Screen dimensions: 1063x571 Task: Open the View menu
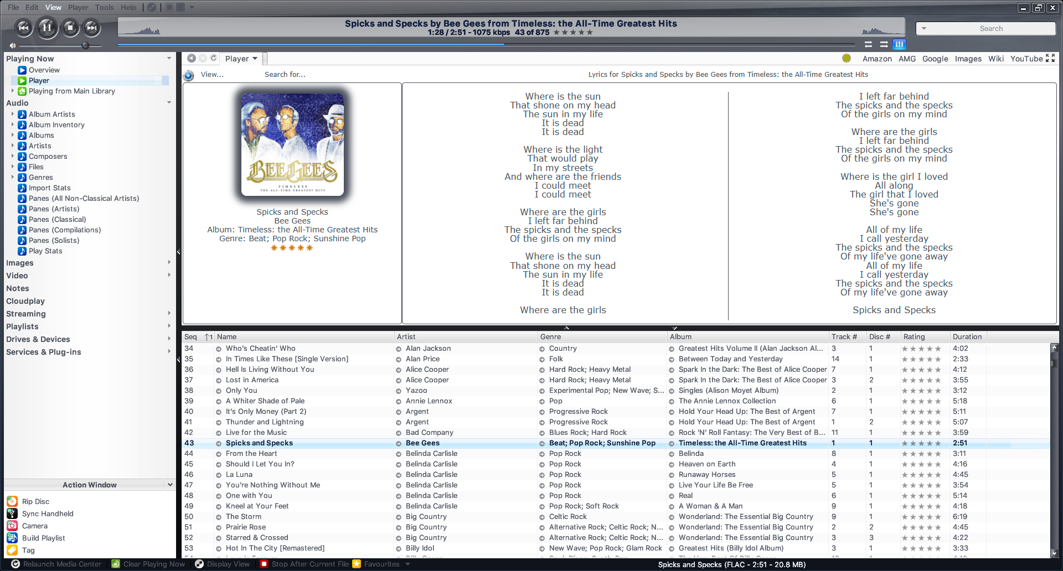[53, 7]
